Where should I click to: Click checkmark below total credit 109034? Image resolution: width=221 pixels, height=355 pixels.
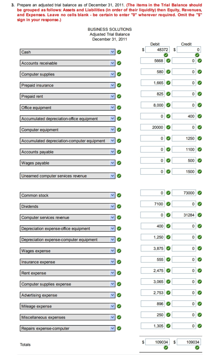click(x=197, y=347)
